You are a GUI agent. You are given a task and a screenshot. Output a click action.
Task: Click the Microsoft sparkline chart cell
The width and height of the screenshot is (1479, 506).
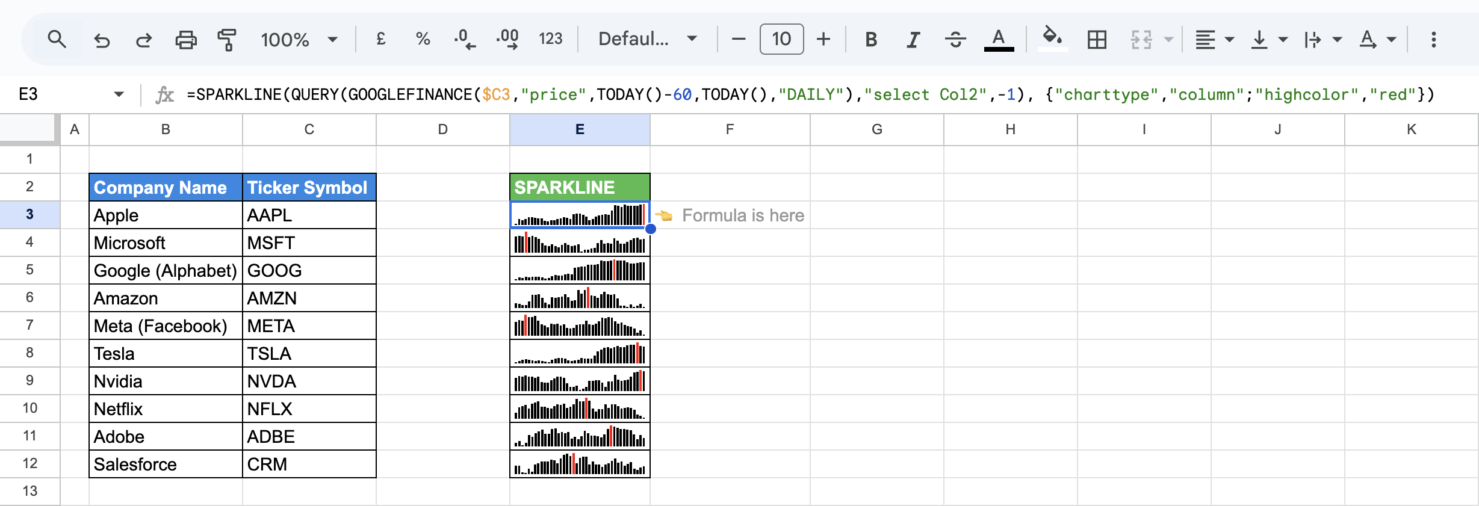580,242
